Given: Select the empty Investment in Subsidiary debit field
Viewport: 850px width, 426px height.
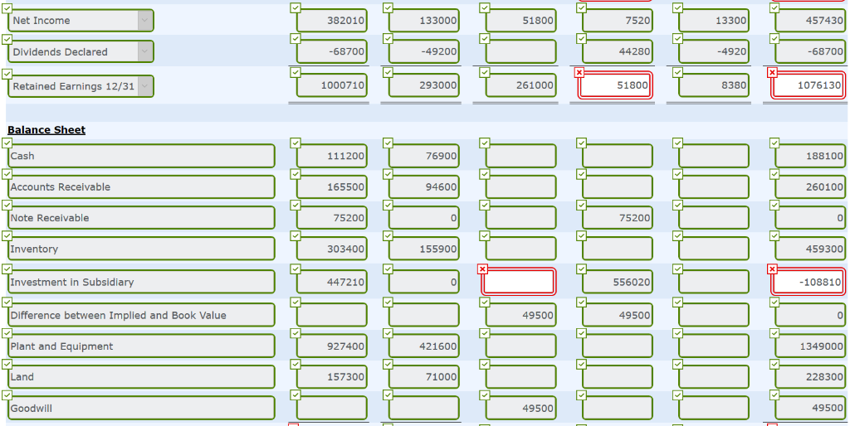Looking at the screenshot, I should coord(518,282).
